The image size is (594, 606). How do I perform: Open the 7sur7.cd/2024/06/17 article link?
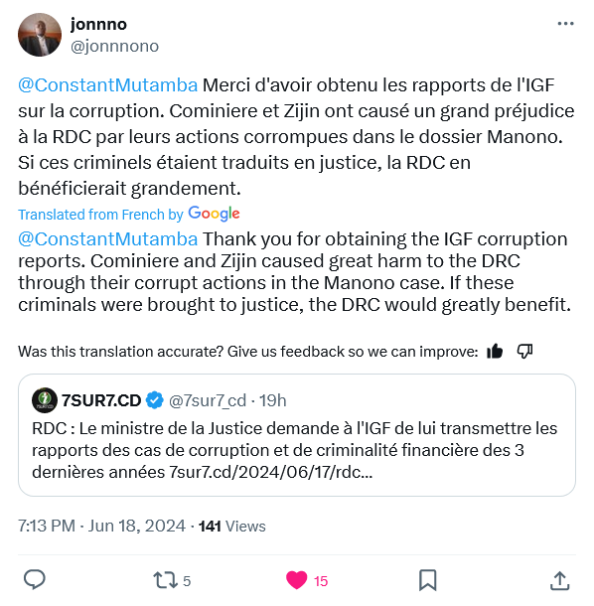(x=270, y=472)
